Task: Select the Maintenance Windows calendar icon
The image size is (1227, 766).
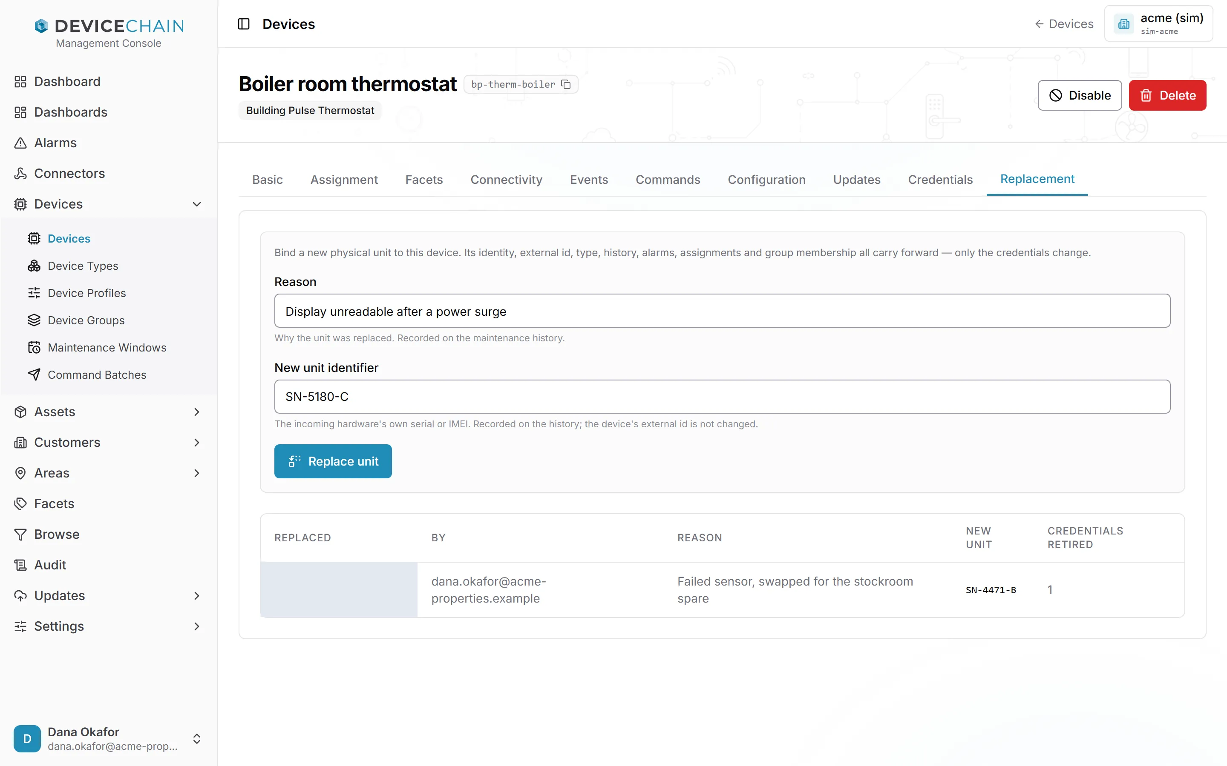Action: pyautogui.click(x=34, y=348)
